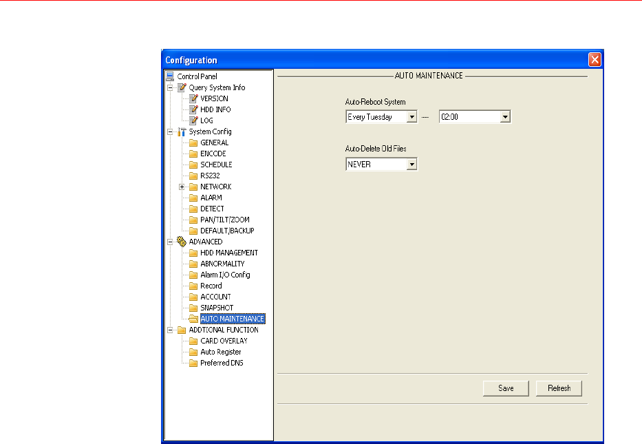This screenshot has width=642, height=444.
Task: Click the HDD INFO notepad icon
Action: click(x=193, y=109)
